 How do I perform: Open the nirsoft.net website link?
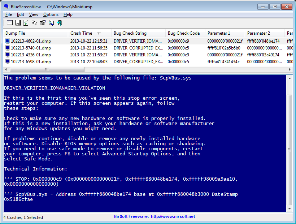click(173, 216)
